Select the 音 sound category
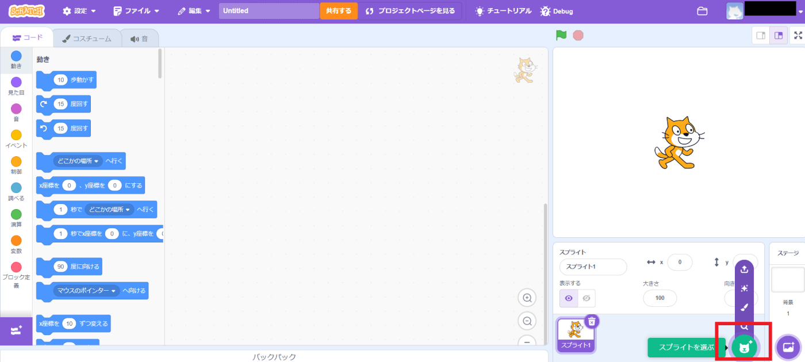 coord(16,113)
